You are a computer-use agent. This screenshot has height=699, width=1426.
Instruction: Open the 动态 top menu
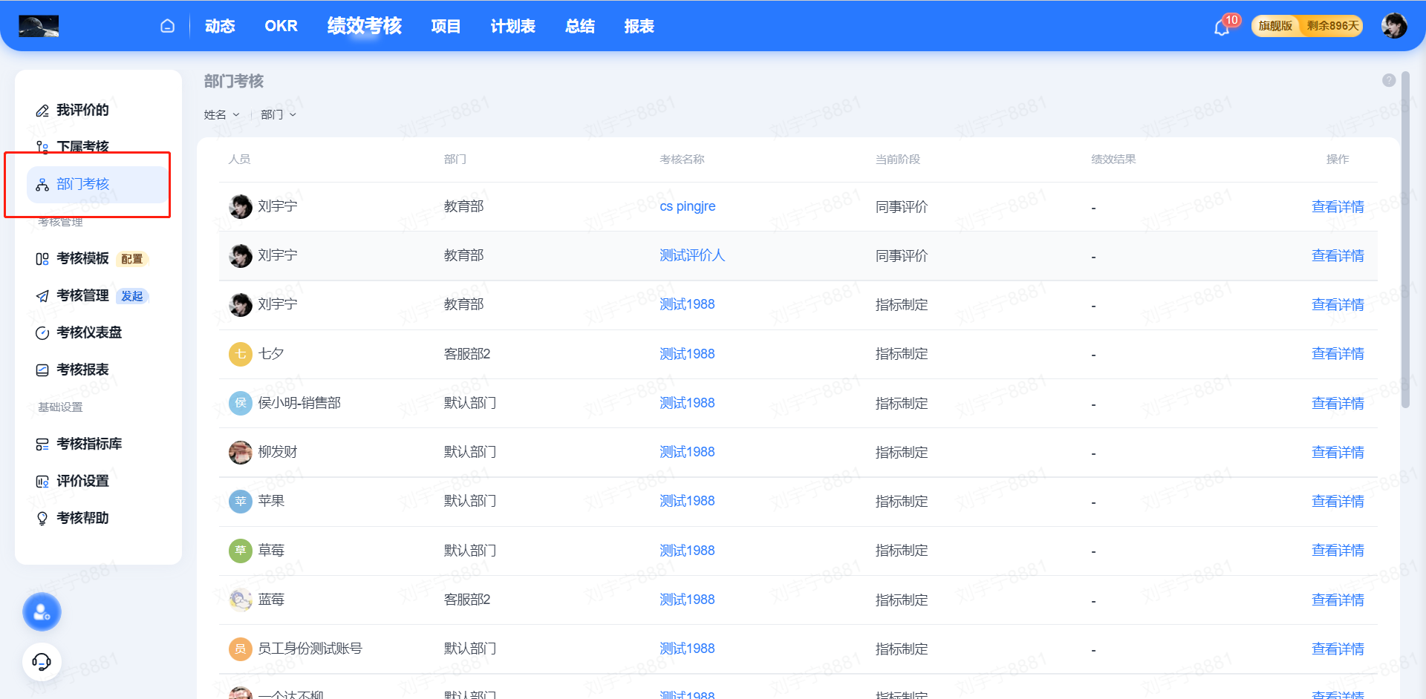(x=220, y=26)
